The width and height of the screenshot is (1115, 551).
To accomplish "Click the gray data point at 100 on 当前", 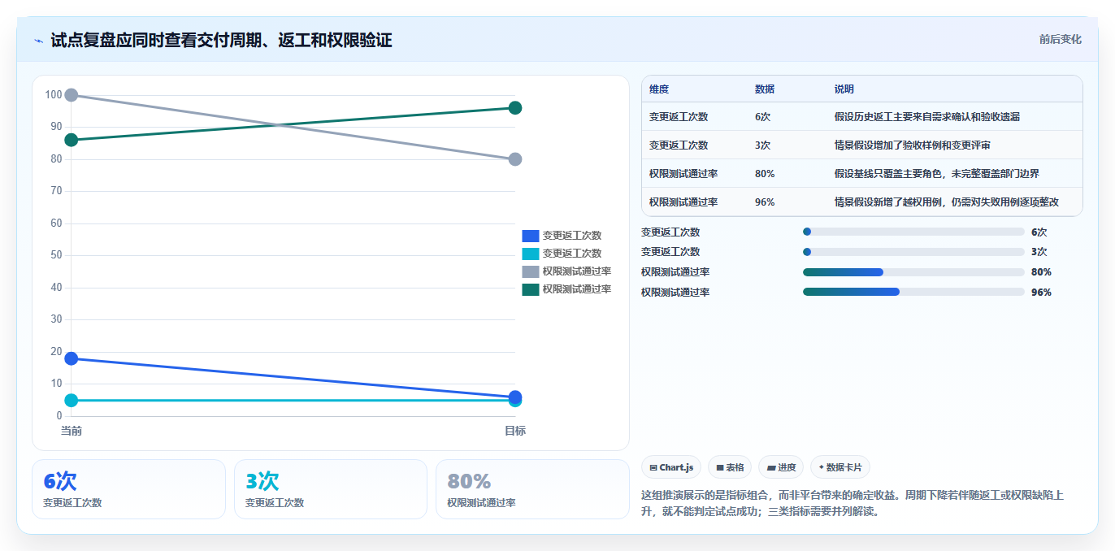I will [72, 95].
